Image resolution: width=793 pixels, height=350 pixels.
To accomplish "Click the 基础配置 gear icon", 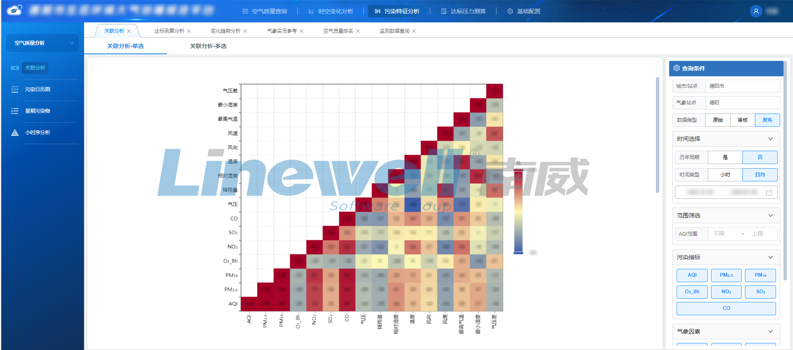I will click(x=510, y=11).
